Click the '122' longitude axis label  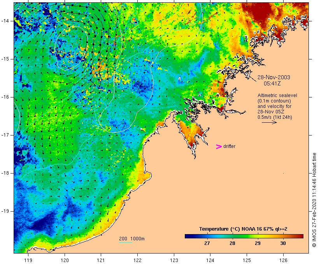click(x=137, y=261)
